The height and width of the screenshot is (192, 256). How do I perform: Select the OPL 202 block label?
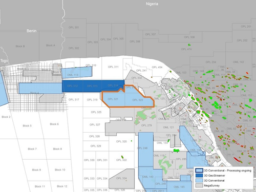point(242,40)
